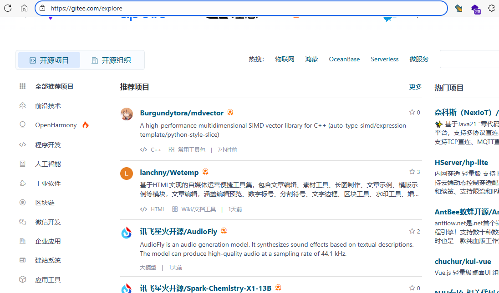This screenshot has height=293, width=499.
Task: Click hot search link 微服务
Action: point(419,59)
